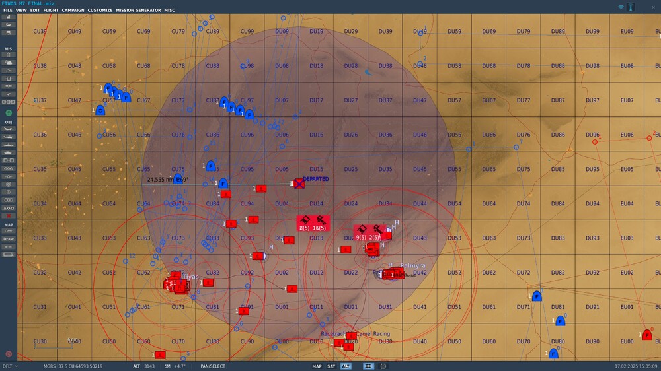Image resolution: width=661 pixels, height=371 pixels.
Task: Click the Camel Racing racetrack label
Action: 356,333
